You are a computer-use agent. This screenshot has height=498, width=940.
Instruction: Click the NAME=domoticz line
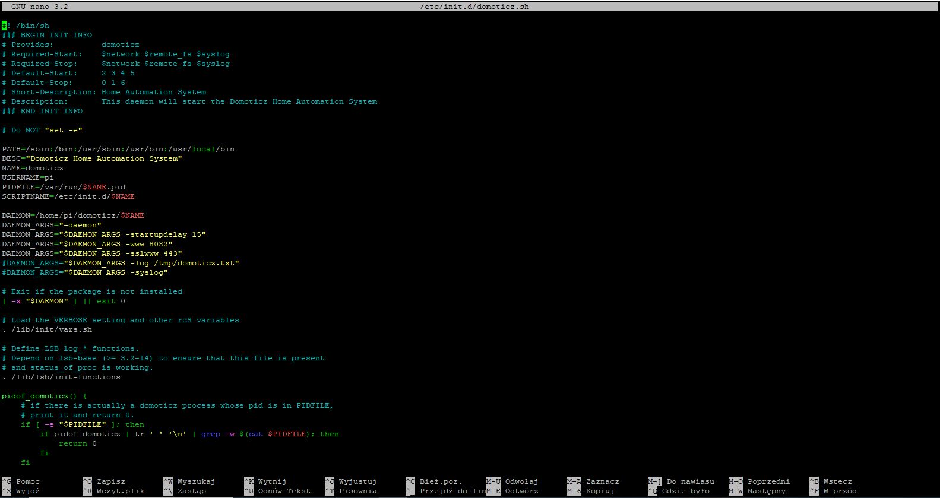tap(33, 168)
